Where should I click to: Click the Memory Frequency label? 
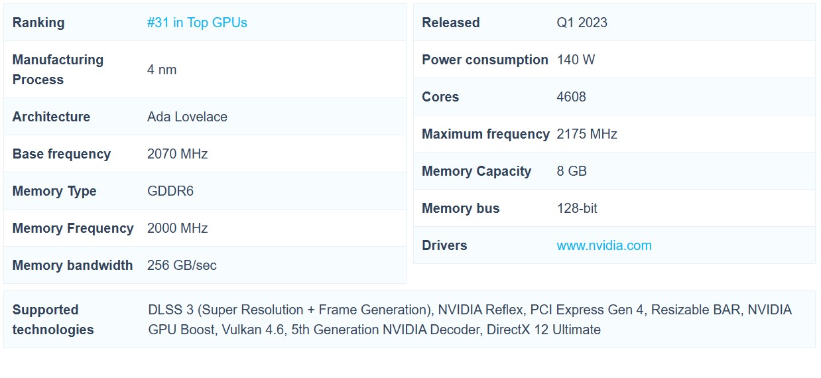coord(73,228)
